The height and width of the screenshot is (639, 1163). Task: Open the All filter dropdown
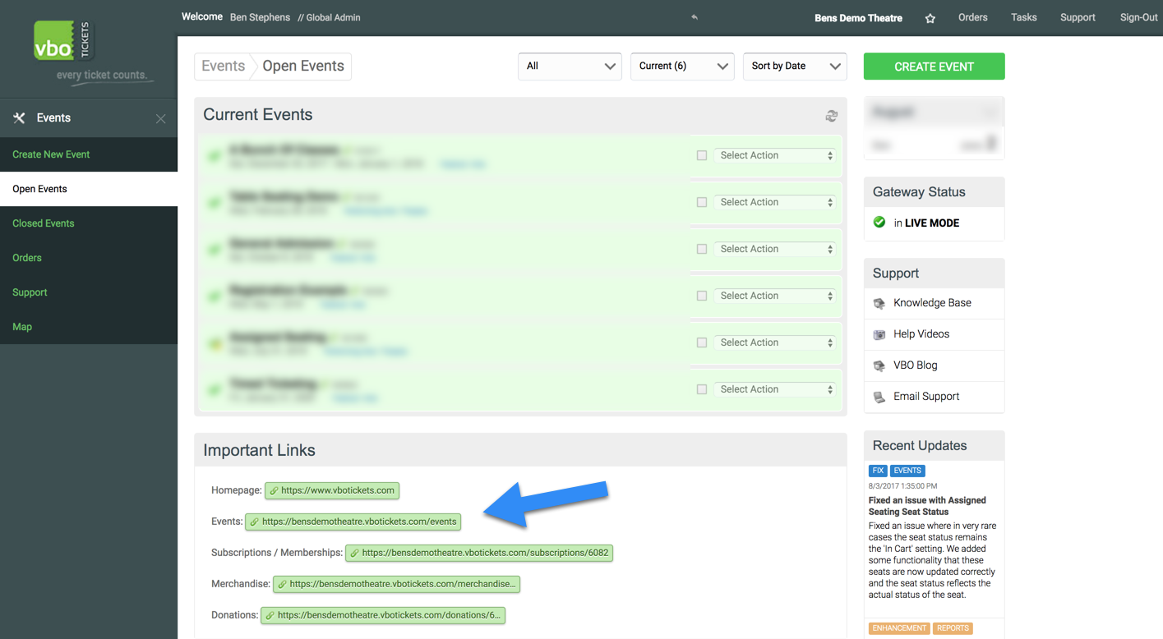click(570, 67)
